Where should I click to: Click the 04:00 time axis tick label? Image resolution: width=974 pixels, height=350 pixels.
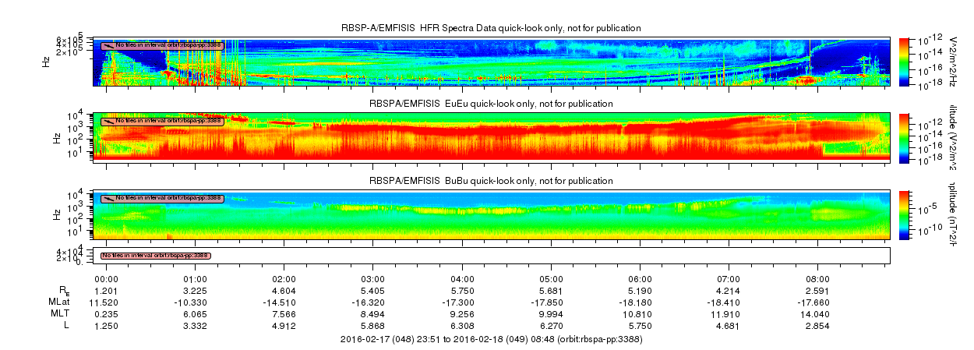pyautogui.click(x=462, y=279)
